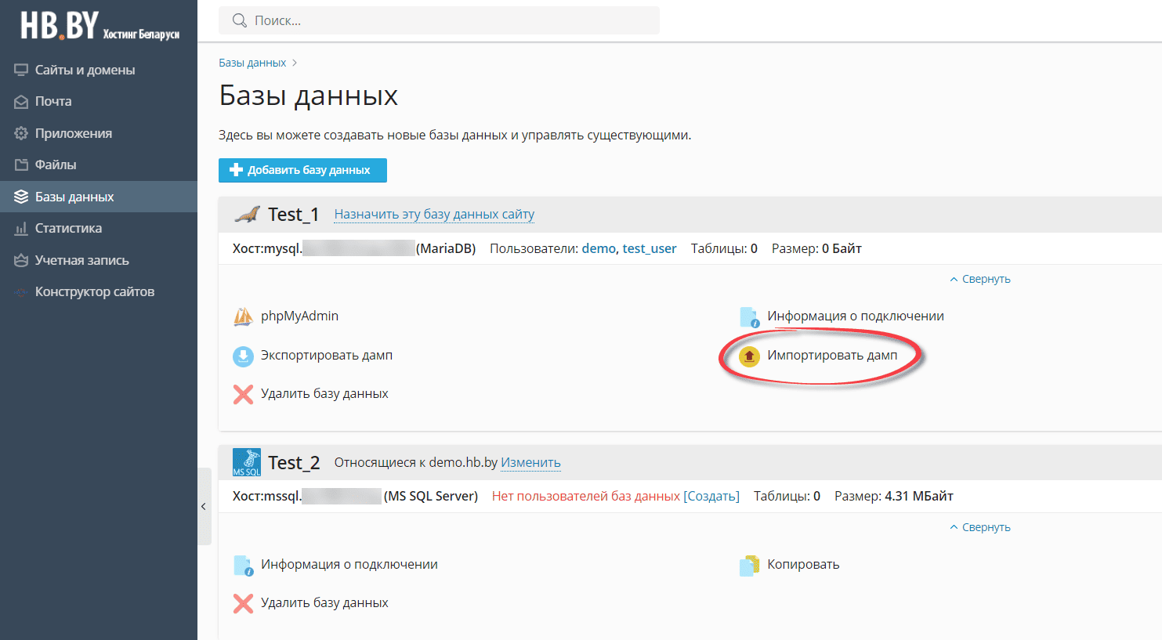Open the test_user user link

tap(649, 248)
